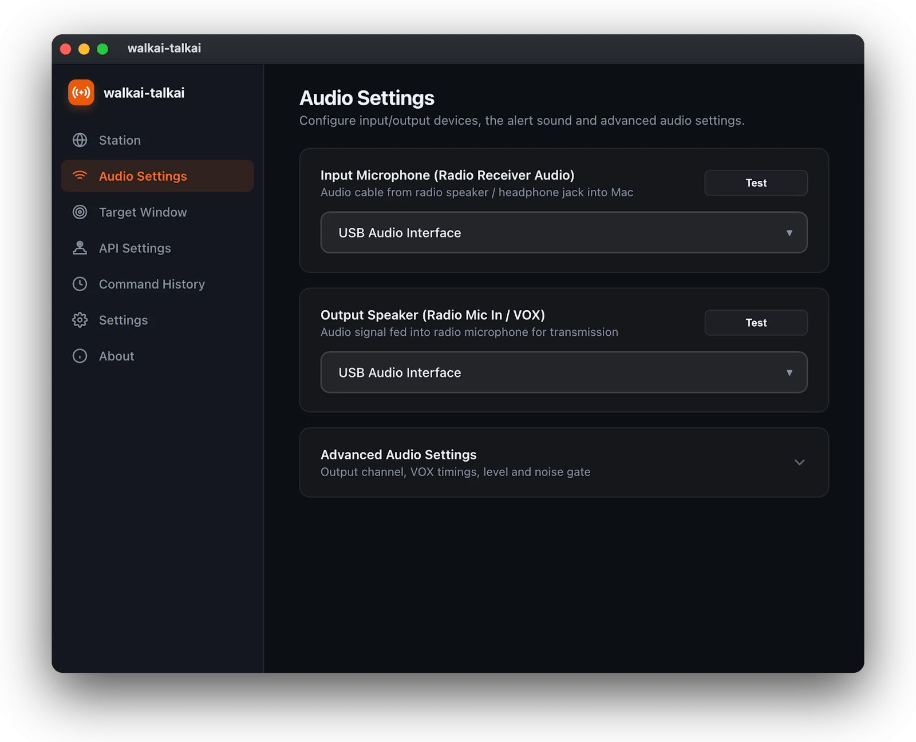Image resolution: width=916 pixels, height=742 pixels.
Task: Maximize the window using the green button
Action: pyautogui.click(x=102, y=49)
